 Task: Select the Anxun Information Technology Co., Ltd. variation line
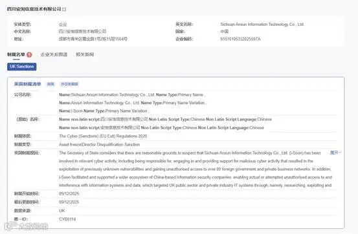coord(133,103)
